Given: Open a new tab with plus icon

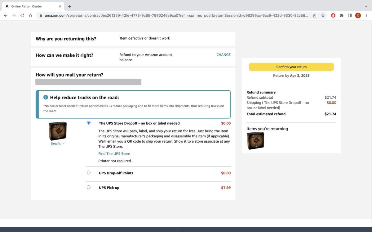Looking at the screenshot, I should point(70,6).
